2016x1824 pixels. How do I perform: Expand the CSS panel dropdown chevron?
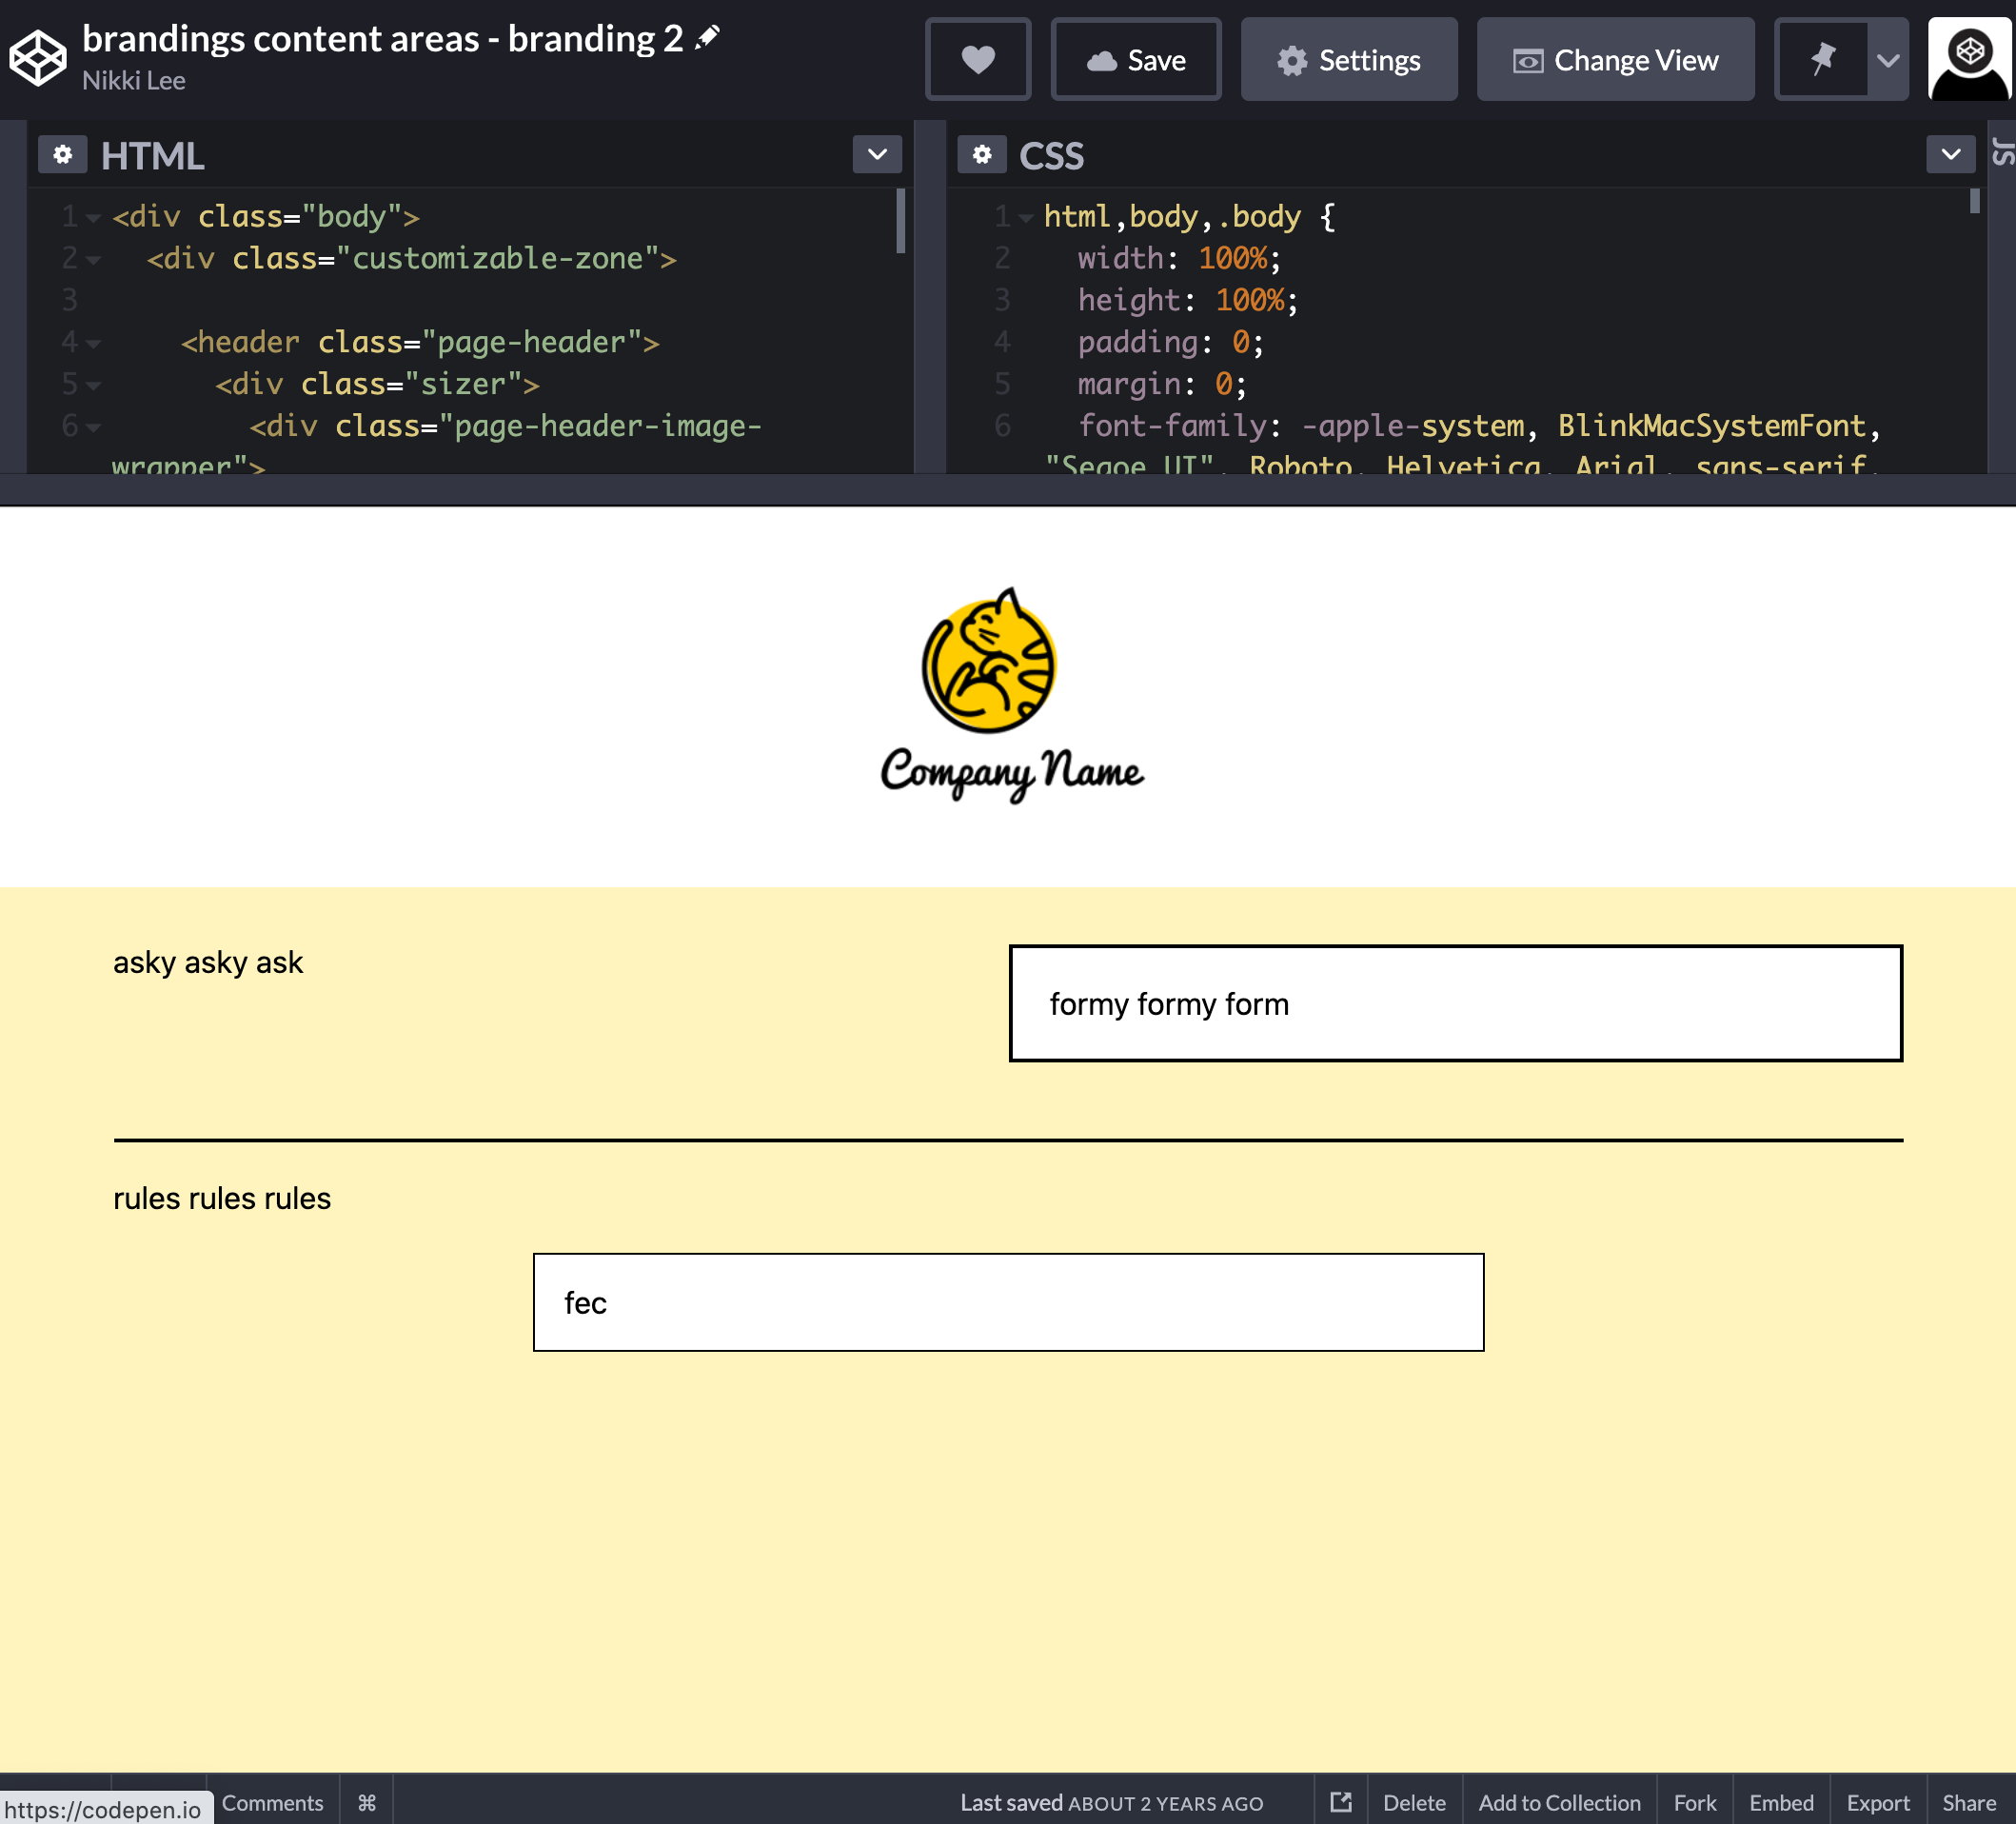pos(1949,155)
